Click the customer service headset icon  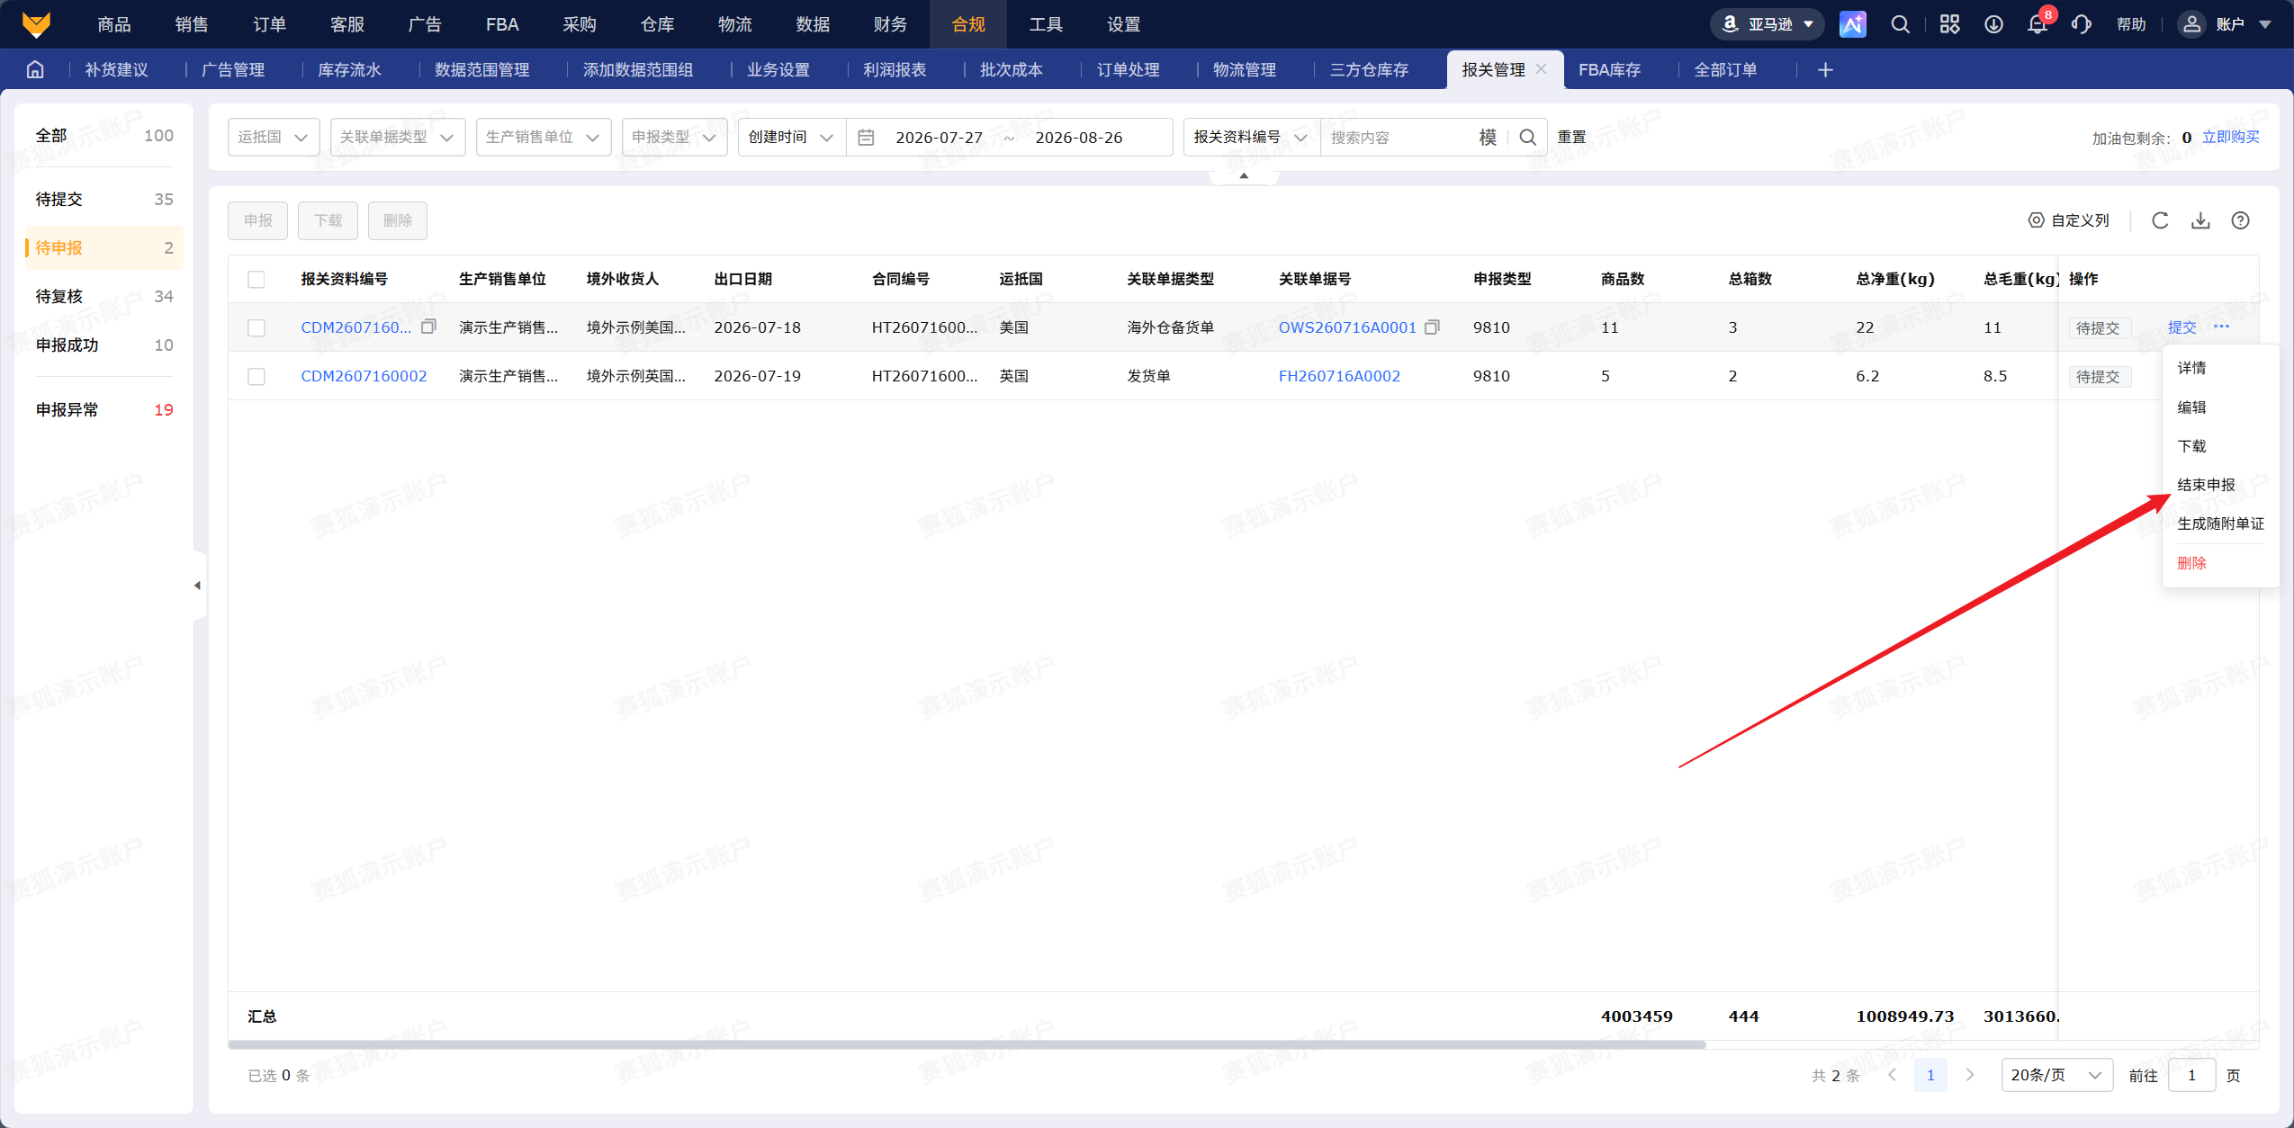[x=2081, y=24]
